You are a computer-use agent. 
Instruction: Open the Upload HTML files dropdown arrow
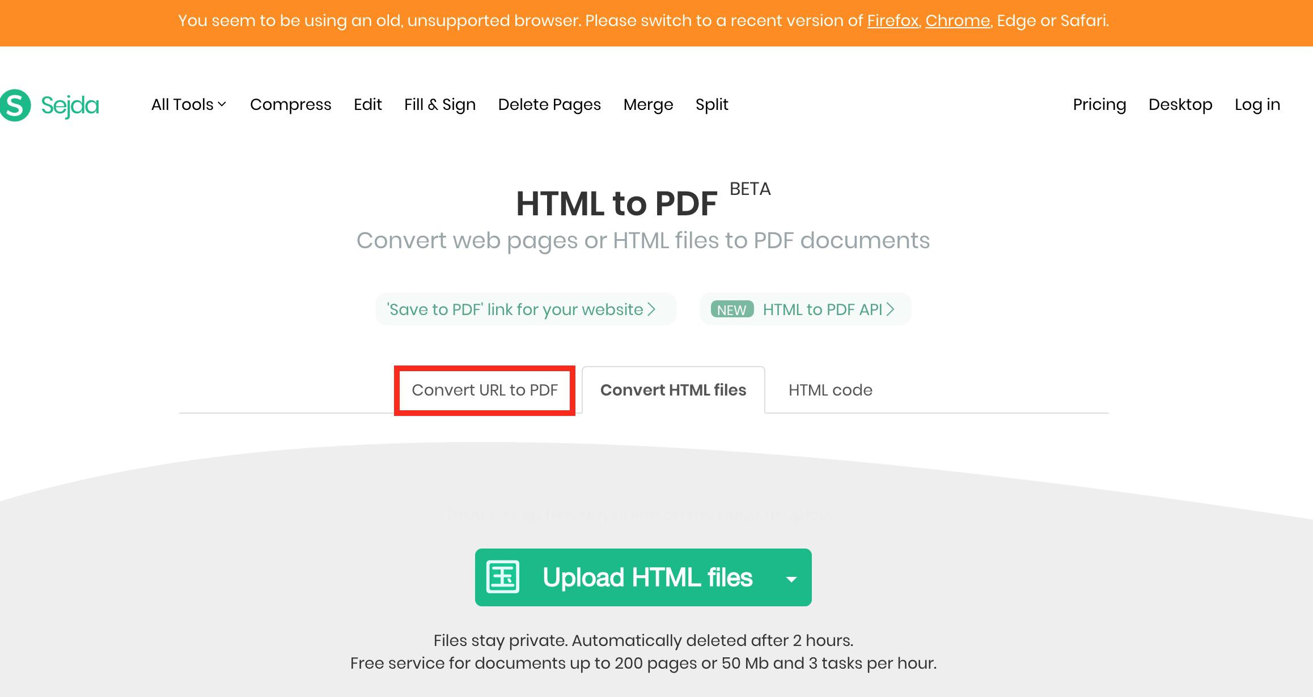point(791,579)
